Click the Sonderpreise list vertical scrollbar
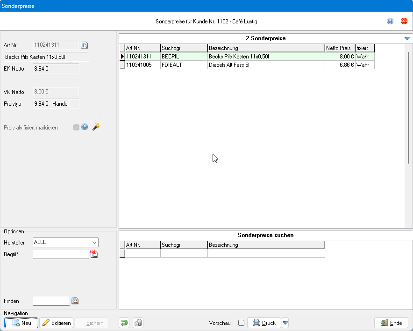Image resolution: width=413 pixels, height=331 pixels. click(x=408, y=108)
